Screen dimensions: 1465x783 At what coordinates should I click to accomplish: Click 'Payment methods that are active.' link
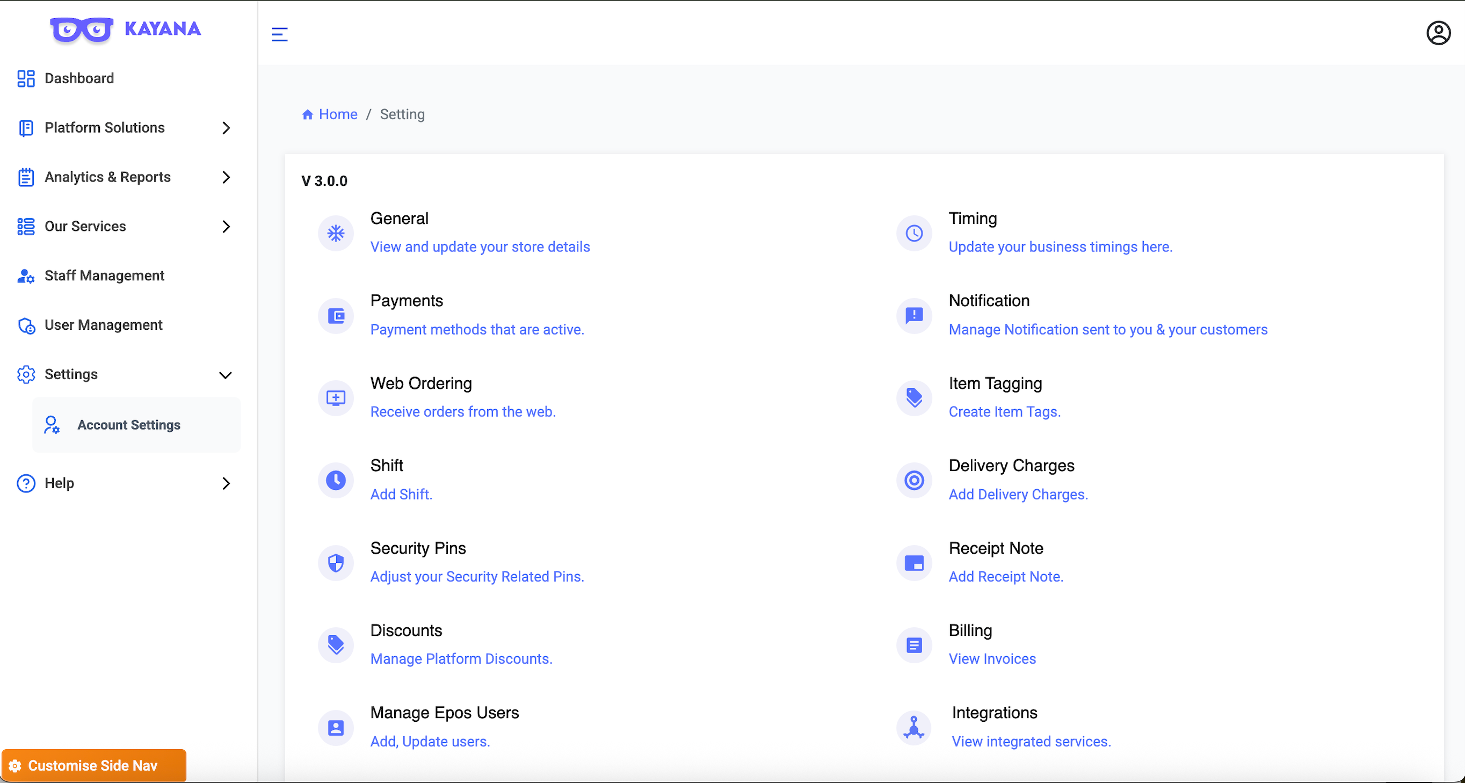[477, 329]
